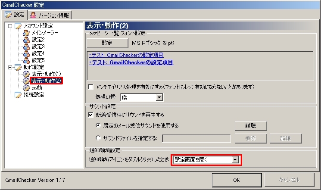Screen dimensions: 321x190
Task: Click the 表示・動作(2) gear icon
Action: point(26,81)
